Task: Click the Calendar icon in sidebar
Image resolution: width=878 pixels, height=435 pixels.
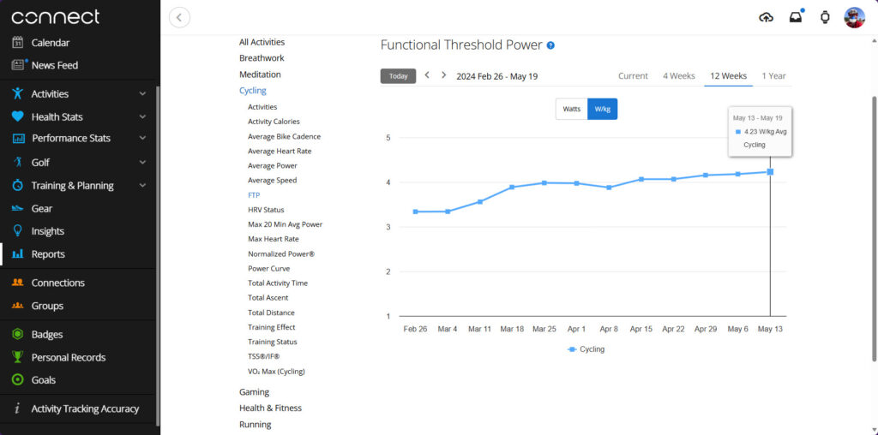Action: (x=17, y=43)
